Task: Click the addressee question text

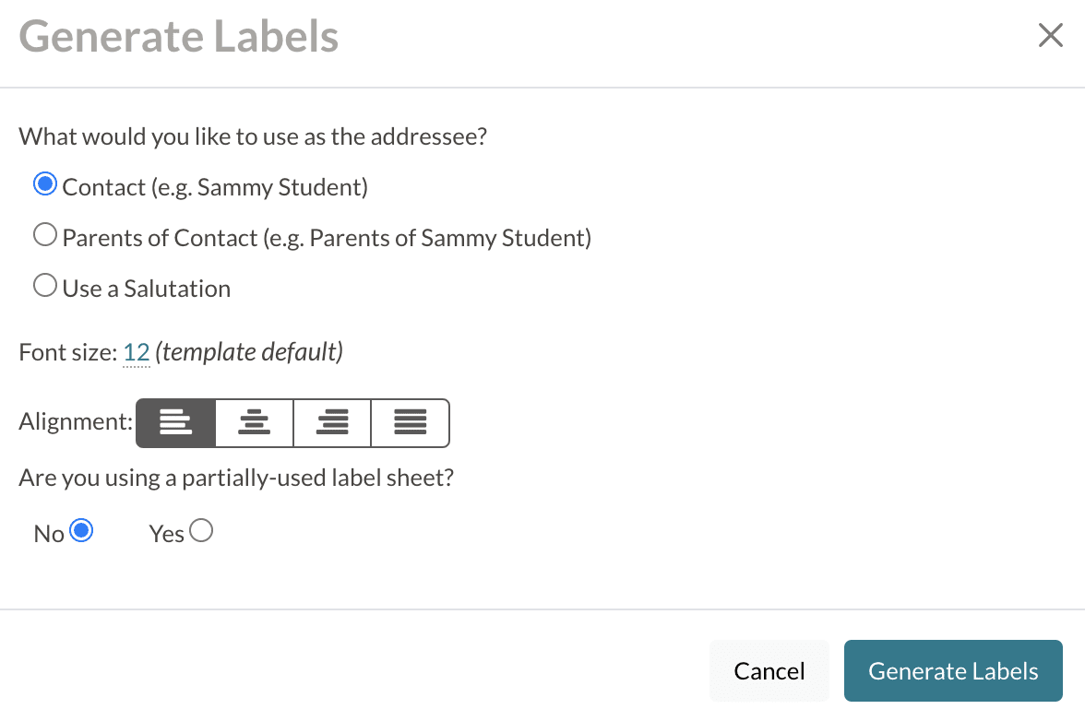Action: pyautogui.click(x=253, y=137)
